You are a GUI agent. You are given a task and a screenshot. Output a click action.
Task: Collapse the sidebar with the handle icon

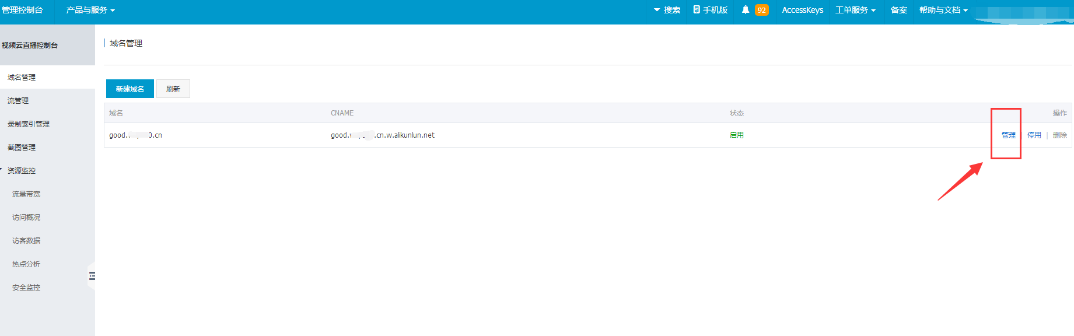(x=92, y=276)
